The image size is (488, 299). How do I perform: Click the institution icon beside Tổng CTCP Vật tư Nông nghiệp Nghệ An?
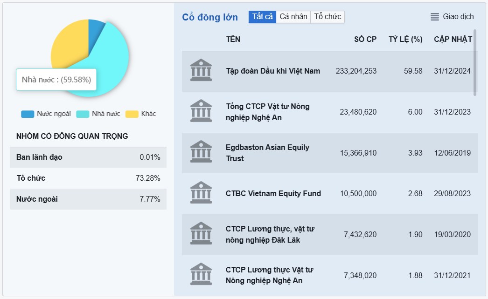pos(201,111)
